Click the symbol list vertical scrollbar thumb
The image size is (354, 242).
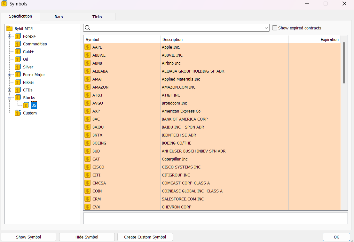(344, 63)
